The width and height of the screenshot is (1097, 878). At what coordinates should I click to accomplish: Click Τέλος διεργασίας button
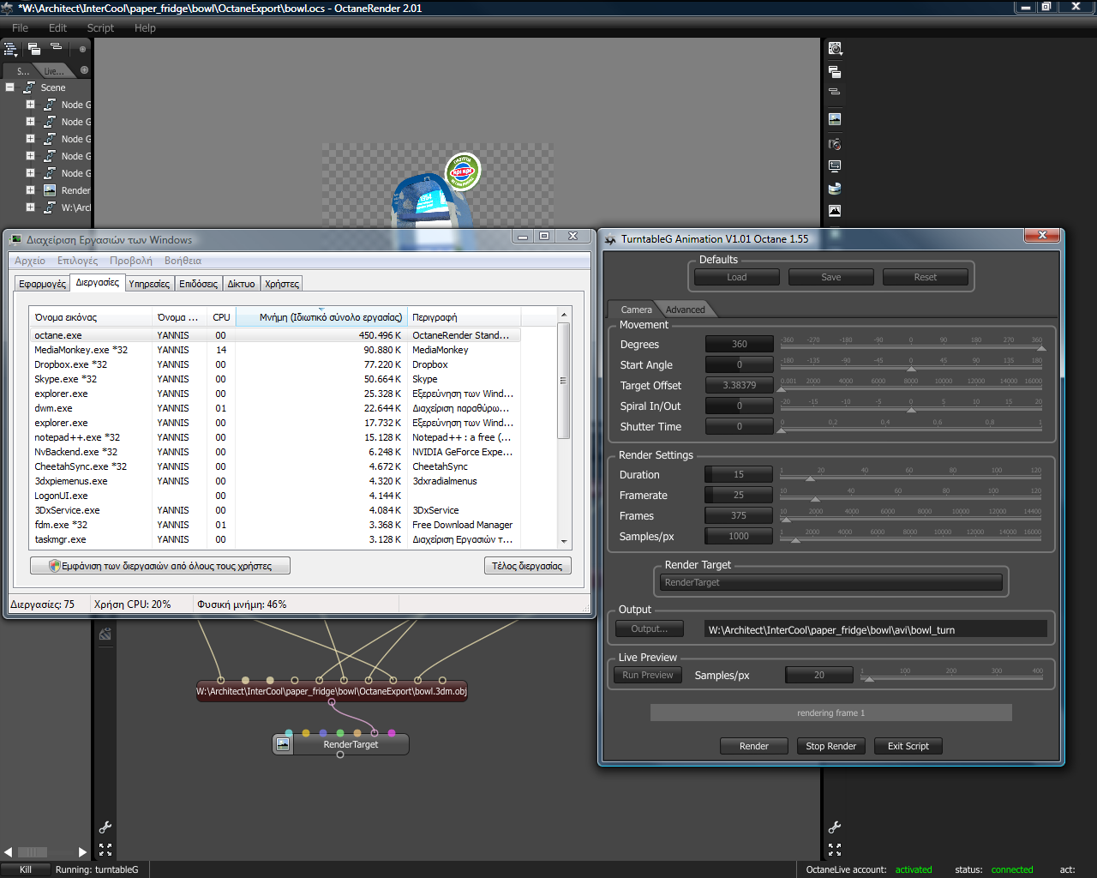point(527,566)
